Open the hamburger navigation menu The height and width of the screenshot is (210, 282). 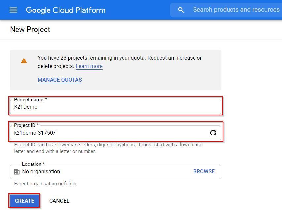tap(13, 10)
